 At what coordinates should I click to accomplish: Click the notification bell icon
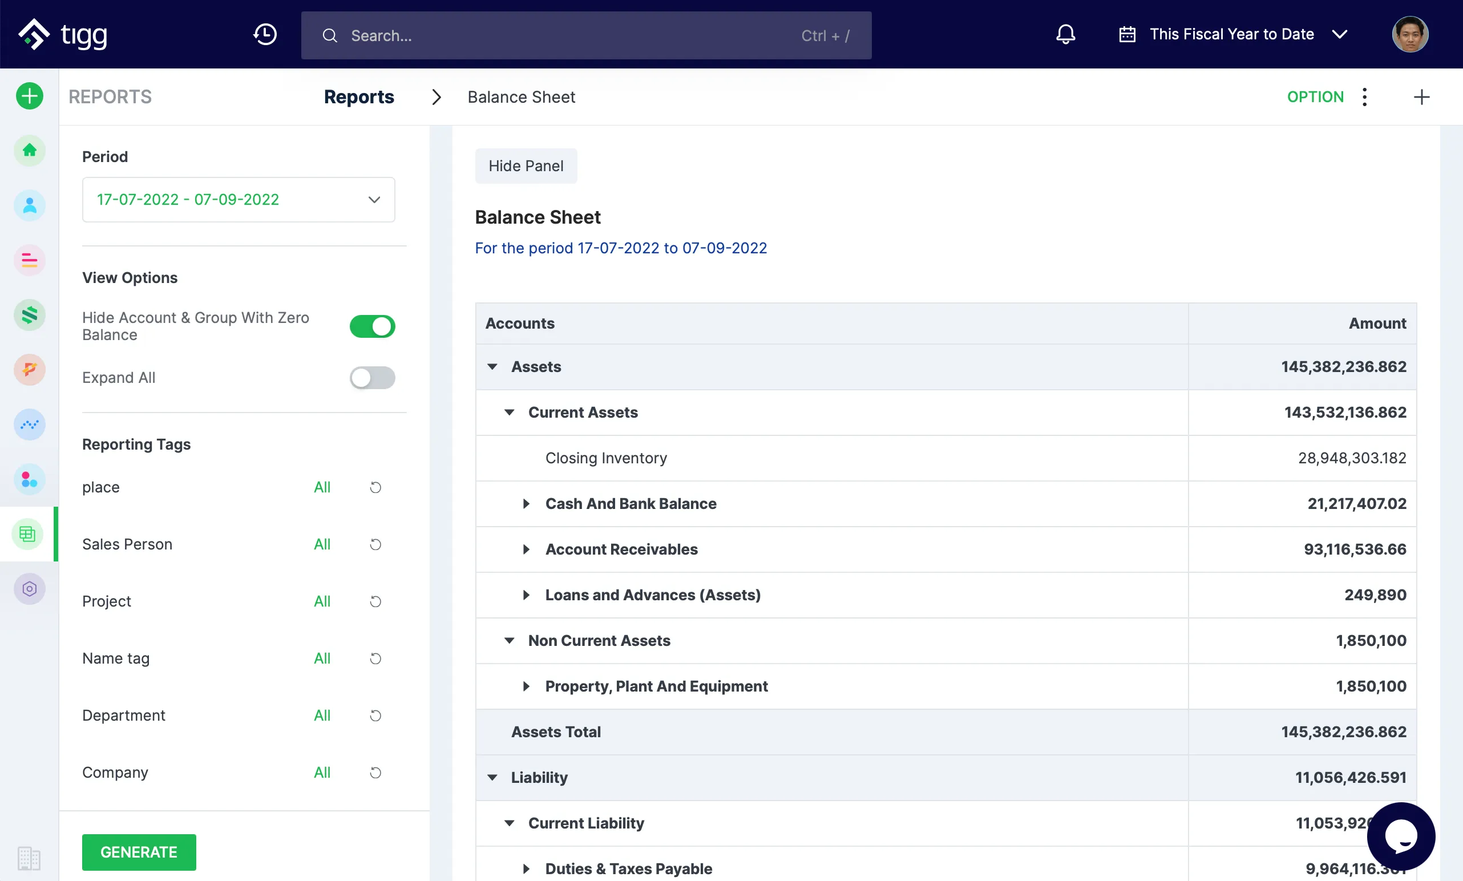(x=1065, y=34)
